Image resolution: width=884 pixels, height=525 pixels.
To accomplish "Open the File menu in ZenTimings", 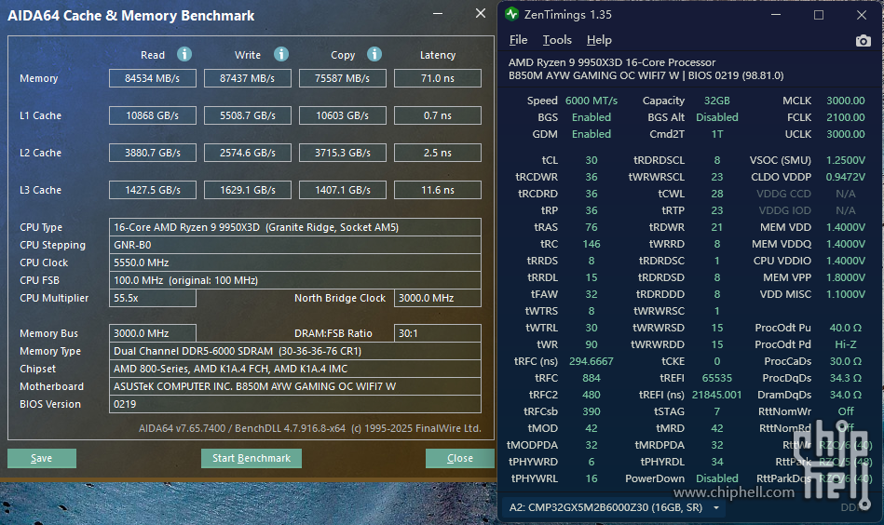I will tap(518, 40).
